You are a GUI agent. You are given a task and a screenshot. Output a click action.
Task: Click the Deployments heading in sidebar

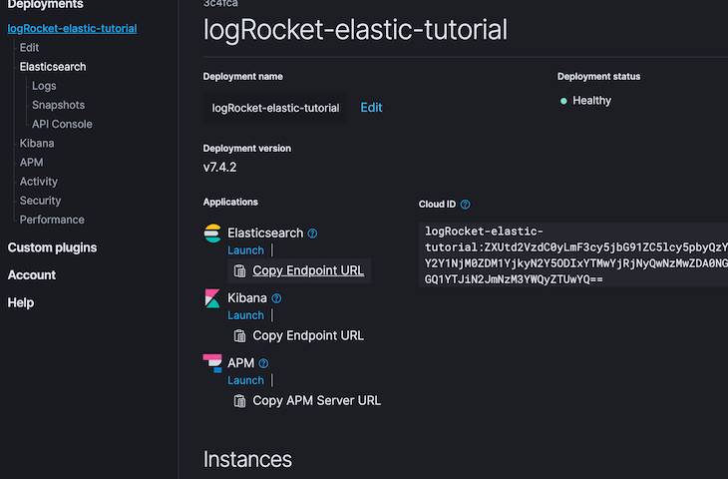46,5
